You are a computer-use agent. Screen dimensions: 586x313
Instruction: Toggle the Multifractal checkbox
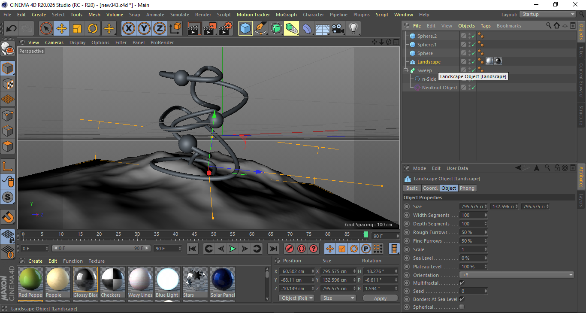pyautogui.click(x=462, y=283)
